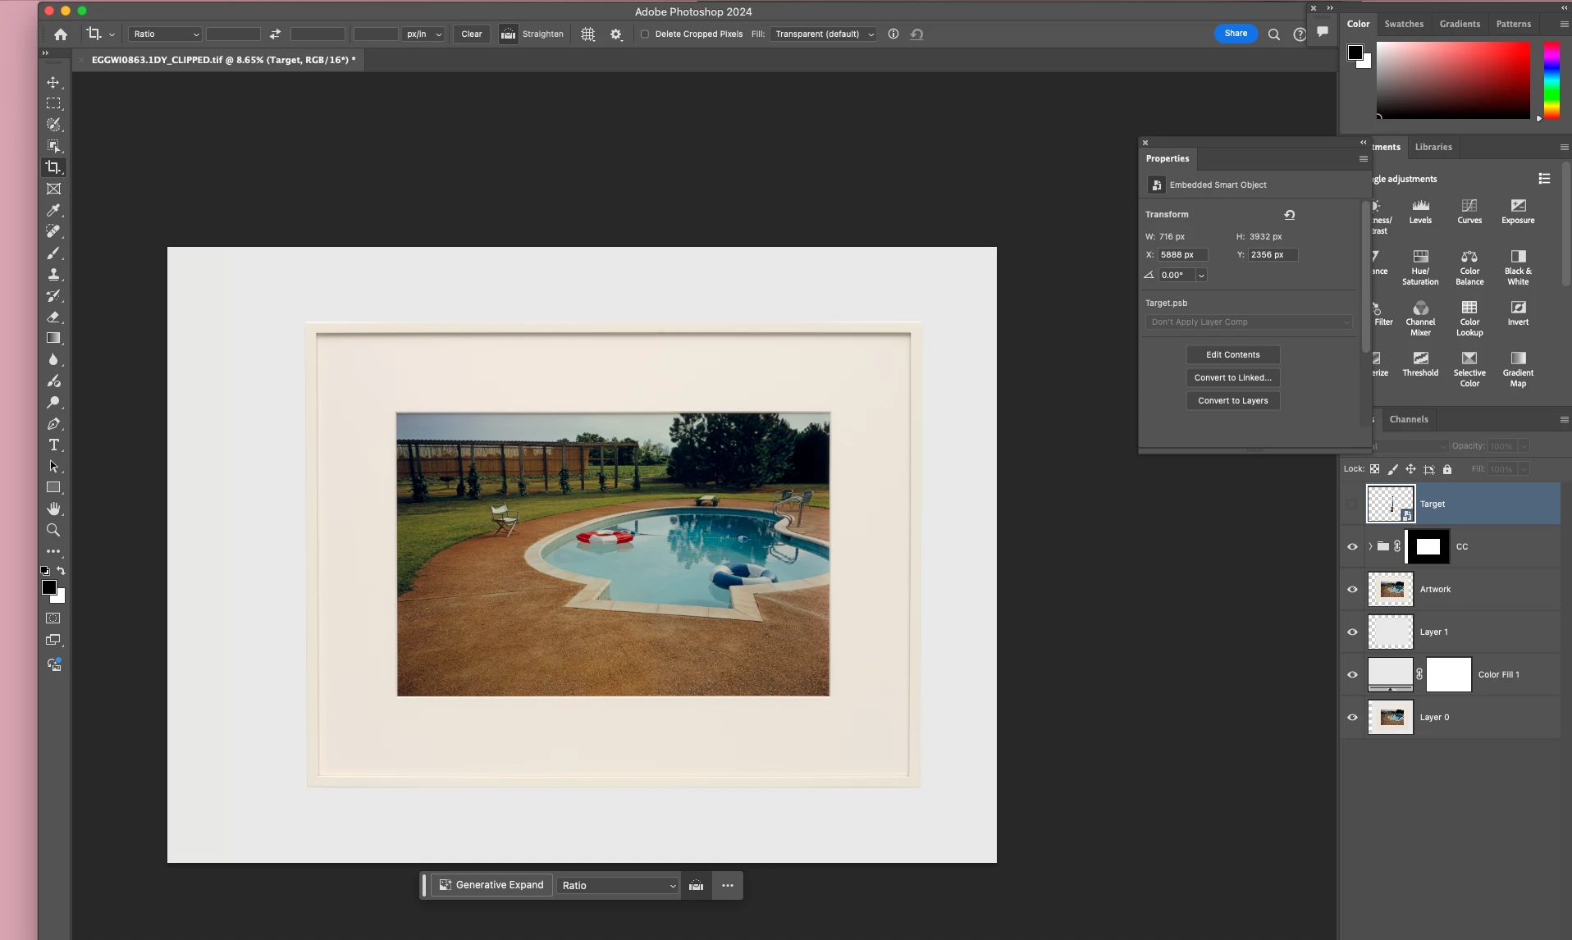1572x940 pixels.
Task: Enable Delete Cropped Pixels checkbox
Action: (x=645, y=34)
